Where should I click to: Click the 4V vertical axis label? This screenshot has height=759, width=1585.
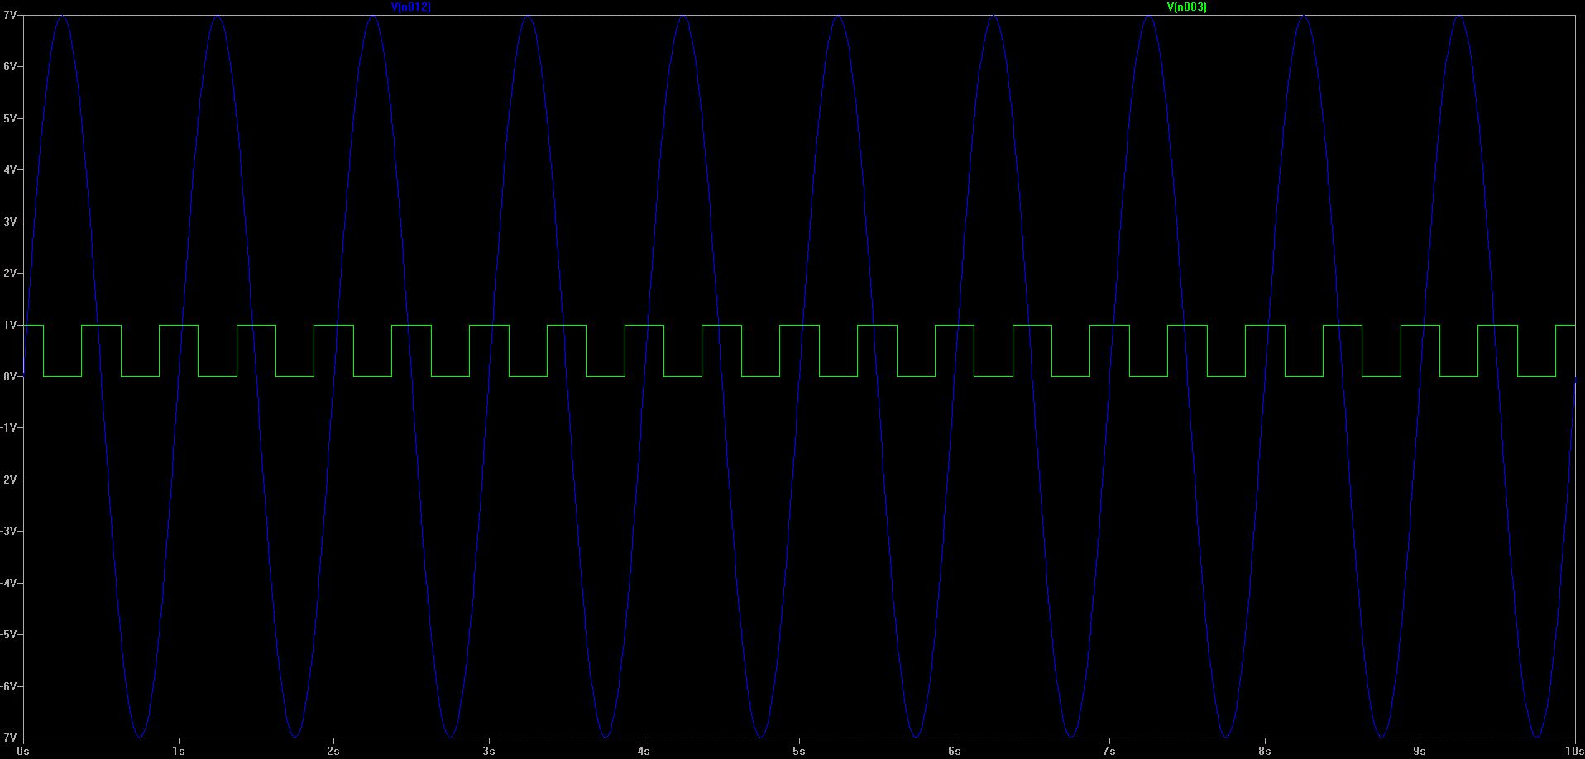(10, 170)
